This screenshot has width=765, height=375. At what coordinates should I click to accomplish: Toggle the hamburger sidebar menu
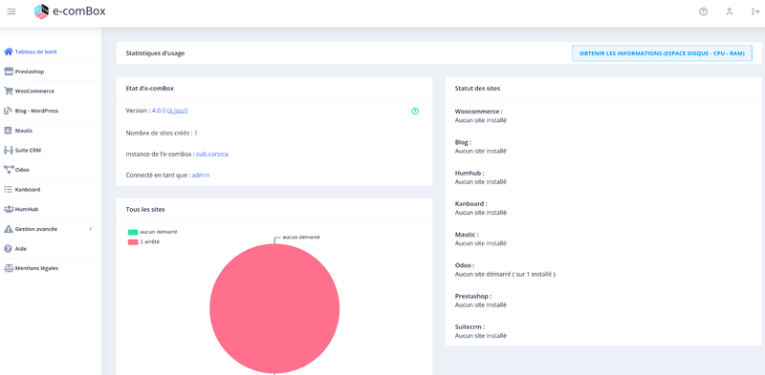[11, 11]
